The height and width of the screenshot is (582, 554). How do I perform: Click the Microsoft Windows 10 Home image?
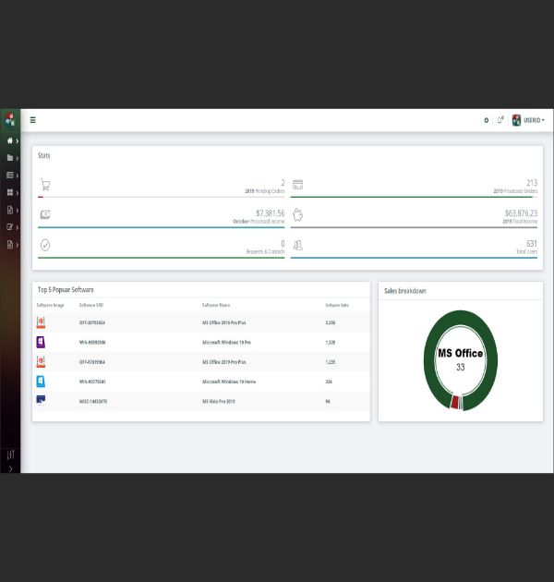click(41, 382)
